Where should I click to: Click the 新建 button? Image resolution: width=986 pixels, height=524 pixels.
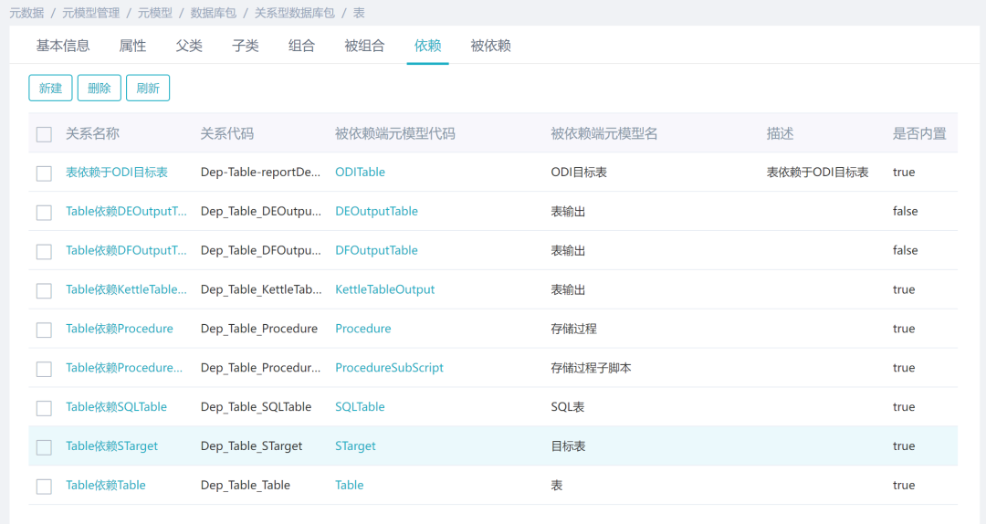pos(50,89)
